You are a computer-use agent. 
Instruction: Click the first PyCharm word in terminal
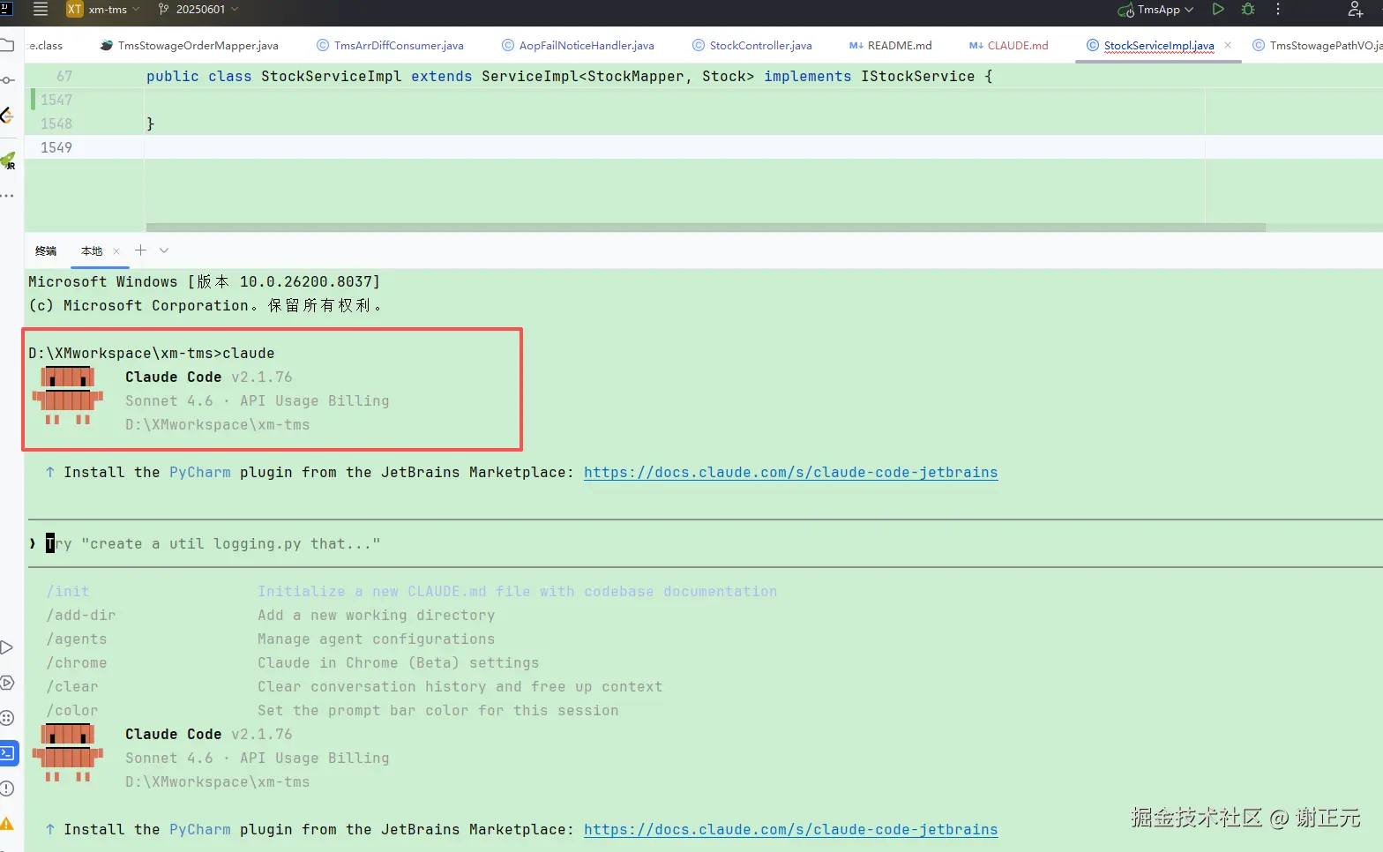pos(200,472)
